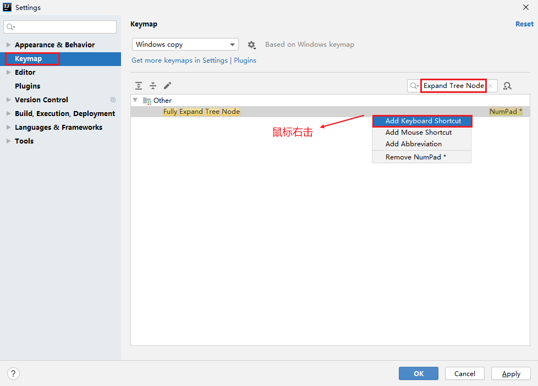Expand Languages & Frameworks arrow

click(x=9, y=127)
